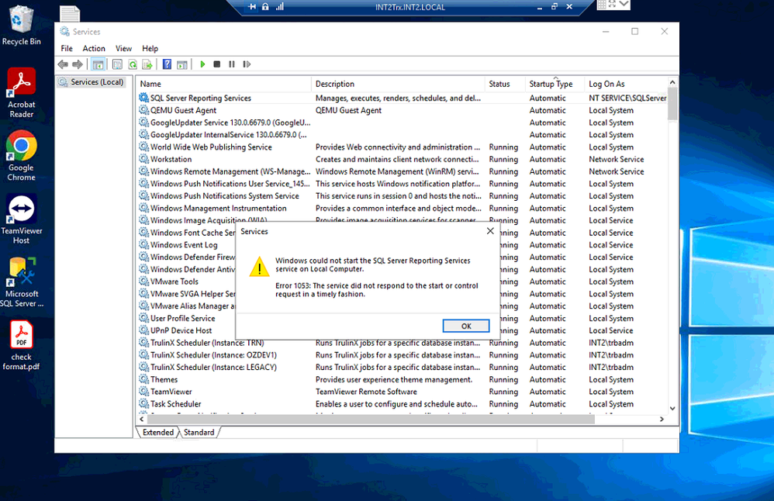Image resolution: width=774 pixels, height=501 pixels.
Task: Click the Back arrow in the Services toolbar
Action: point(63,64)
